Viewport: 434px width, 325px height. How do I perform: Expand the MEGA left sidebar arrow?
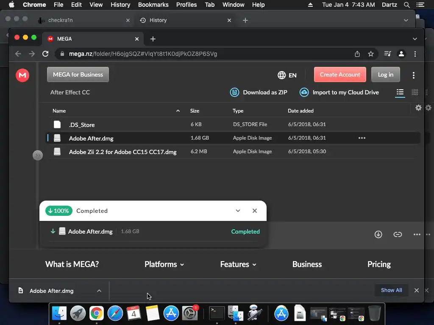coord(38,155)
